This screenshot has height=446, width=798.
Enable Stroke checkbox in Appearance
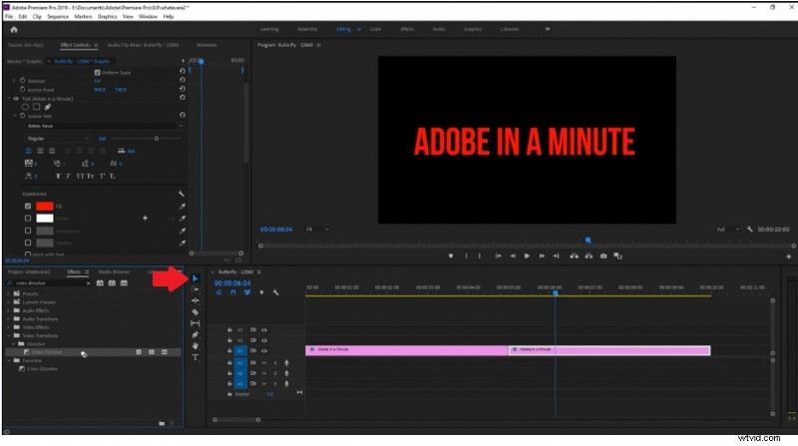click(x=28, y=218)
